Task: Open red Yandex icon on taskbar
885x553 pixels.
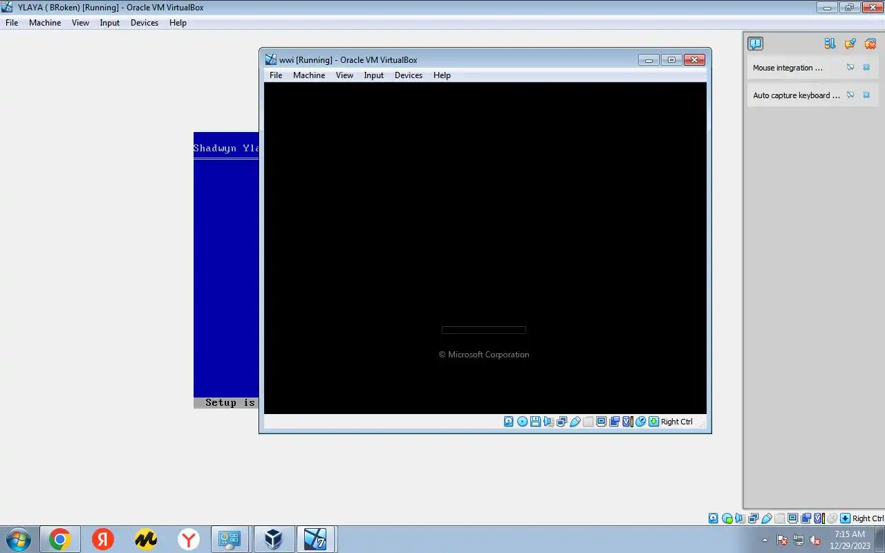Action: 103,539
